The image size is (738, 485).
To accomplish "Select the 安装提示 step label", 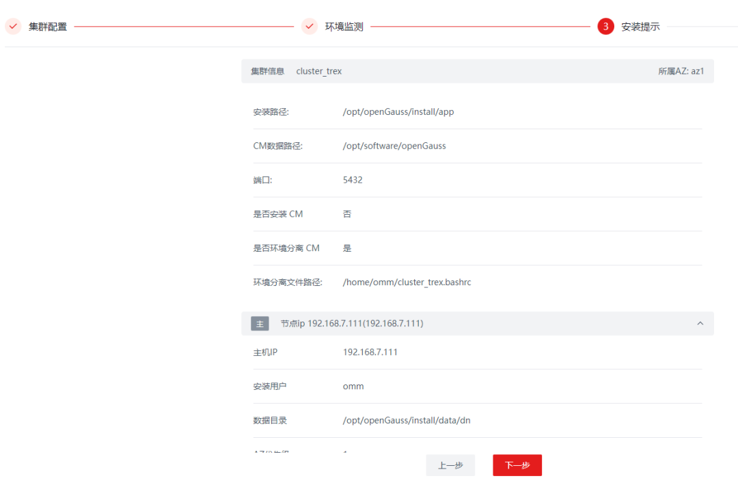I will tap(640, 27).
